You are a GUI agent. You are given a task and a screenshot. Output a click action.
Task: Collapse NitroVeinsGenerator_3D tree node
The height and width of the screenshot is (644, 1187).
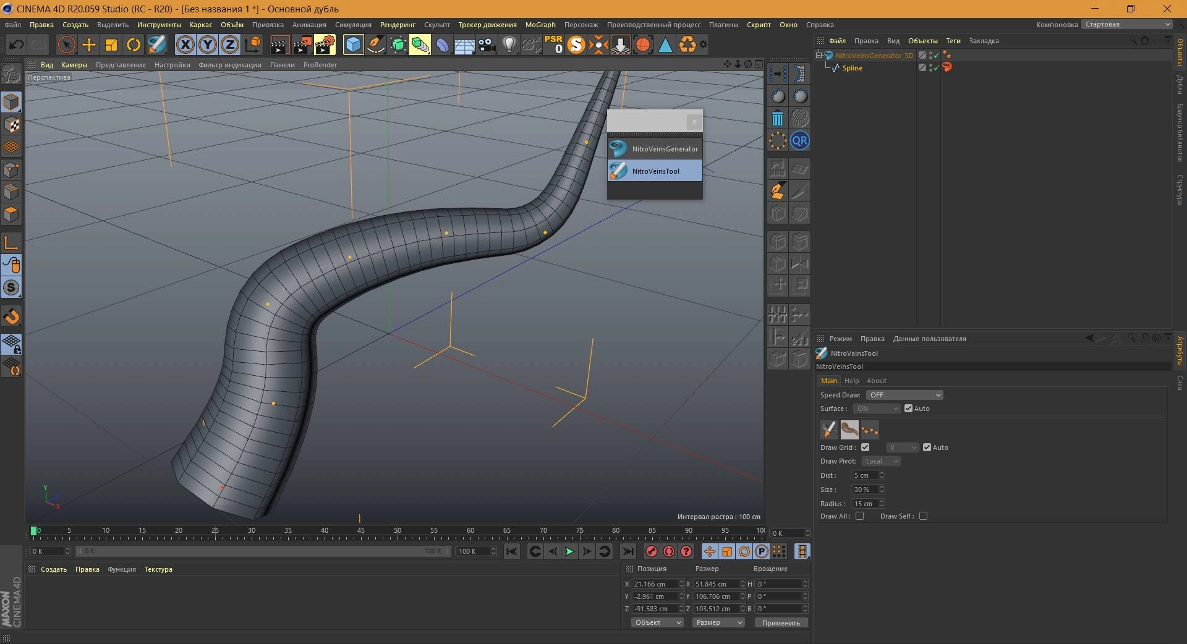pyautogui.click(x=819, y=55)
